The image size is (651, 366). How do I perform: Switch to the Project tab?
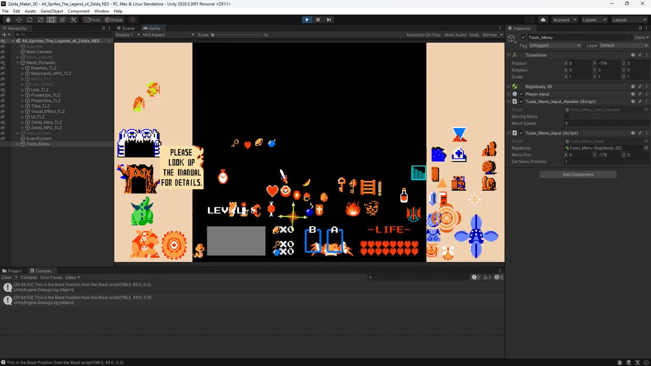(x=12, y=271)
